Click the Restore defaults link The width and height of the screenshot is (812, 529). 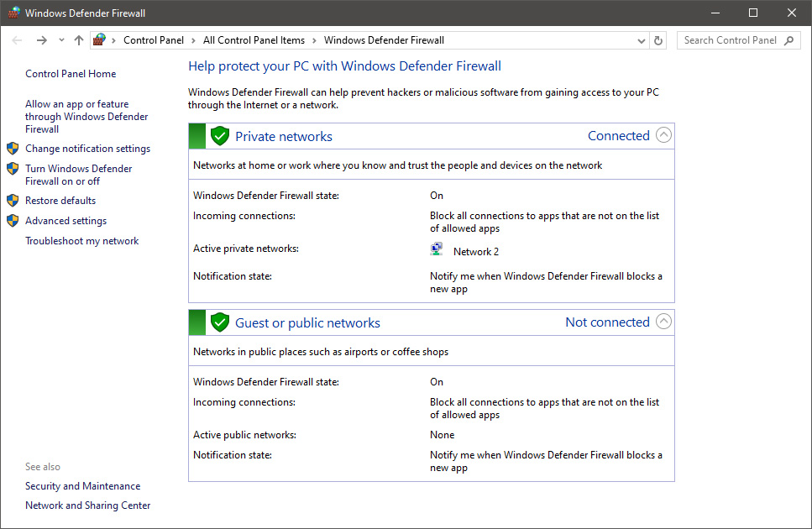tap(60, 201)
